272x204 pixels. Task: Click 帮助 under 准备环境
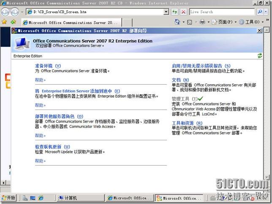40,80
